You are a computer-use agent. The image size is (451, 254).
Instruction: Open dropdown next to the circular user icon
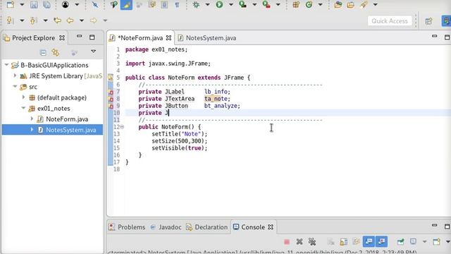pyautogui.click(x=77, y=5)
